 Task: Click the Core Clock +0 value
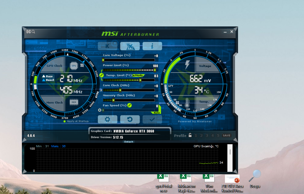click(x=156, y=86)
